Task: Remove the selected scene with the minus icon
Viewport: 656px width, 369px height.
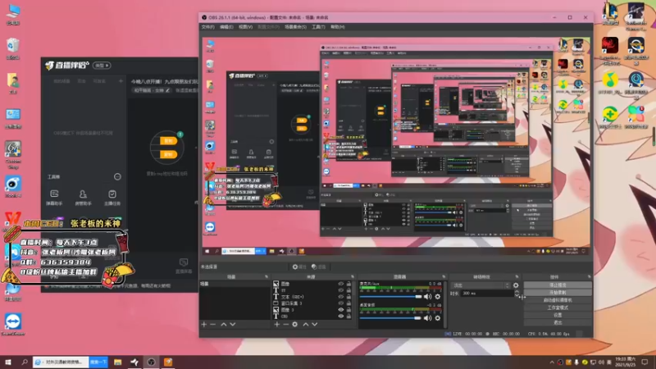Action: (x=213, y=324)
